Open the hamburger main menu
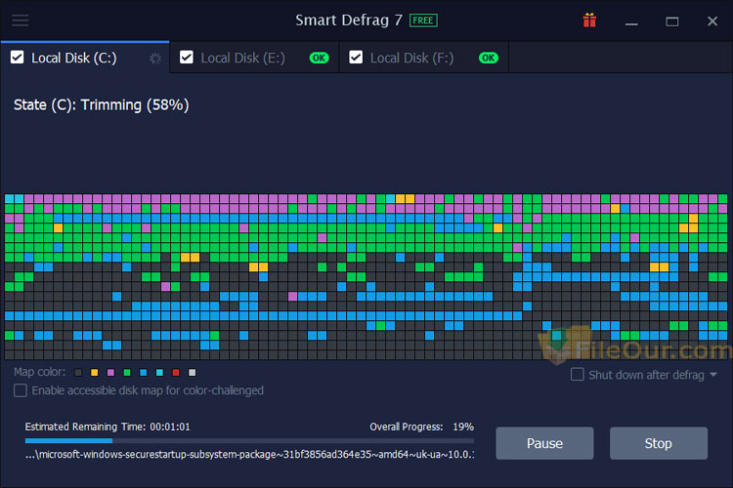 pos(21,20)
